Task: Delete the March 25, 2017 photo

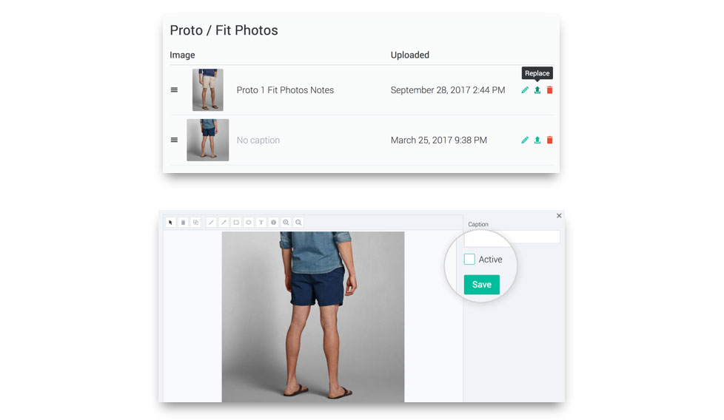Action: coord(549,140)
